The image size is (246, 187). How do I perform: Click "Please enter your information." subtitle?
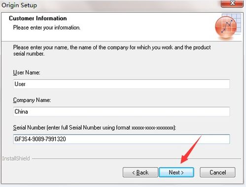coord(47,27)
